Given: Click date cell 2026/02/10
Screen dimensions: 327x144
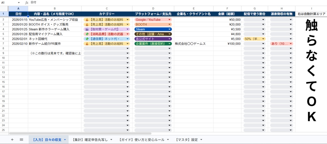Looking at the screenshot, I should click(x=18, y=44).
